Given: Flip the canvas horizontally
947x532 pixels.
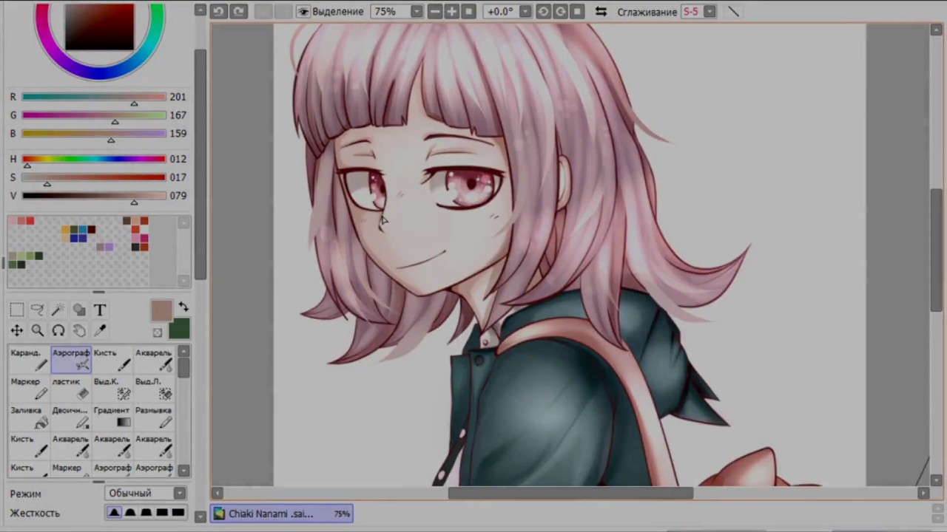Looking at the screenshot, I should point(601,11).
